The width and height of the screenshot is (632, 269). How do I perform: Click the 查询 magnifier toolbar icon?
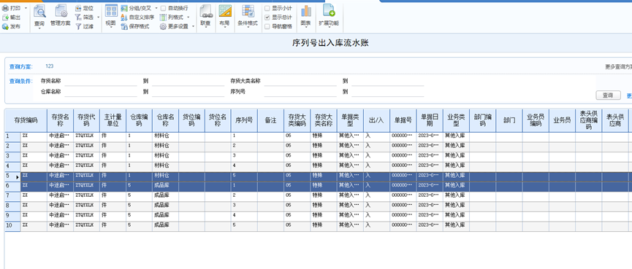coord(39,11)
